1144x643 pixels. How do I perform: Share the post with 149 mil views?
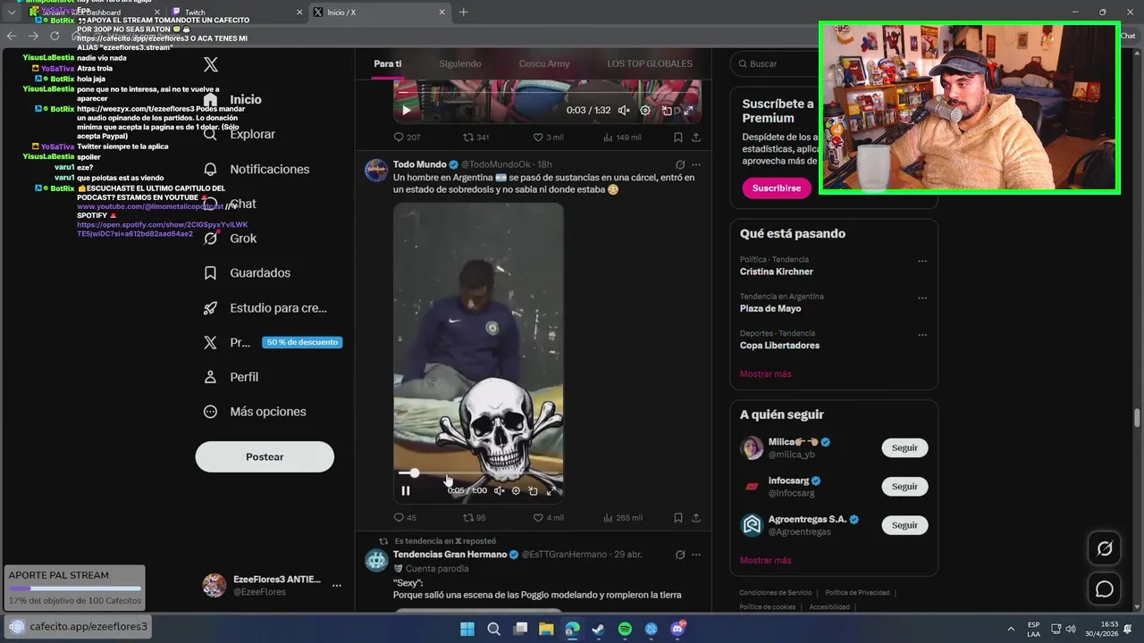point(696,138)
